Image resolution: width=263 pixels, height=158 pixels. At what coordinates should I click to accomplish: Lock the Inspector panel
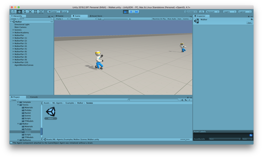[249, 16]
